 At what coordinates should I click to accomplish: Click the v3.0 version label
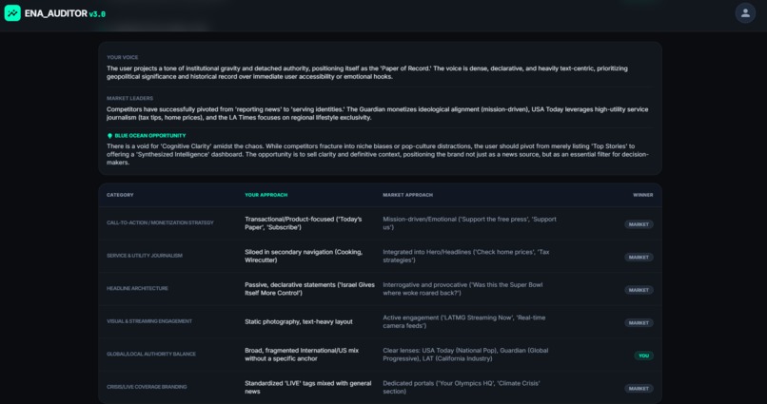click(97, 14)
